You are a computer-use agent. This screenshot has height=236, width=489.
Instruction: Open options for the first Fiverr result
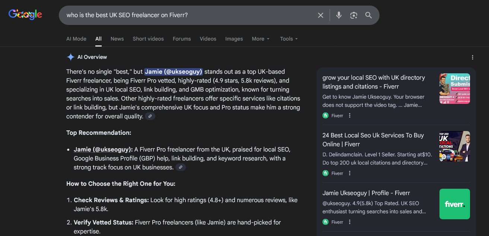(349, 116)
